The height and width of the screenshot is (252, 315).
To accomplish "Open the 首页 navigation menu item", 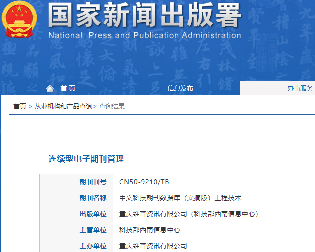I will click(68, 88).
